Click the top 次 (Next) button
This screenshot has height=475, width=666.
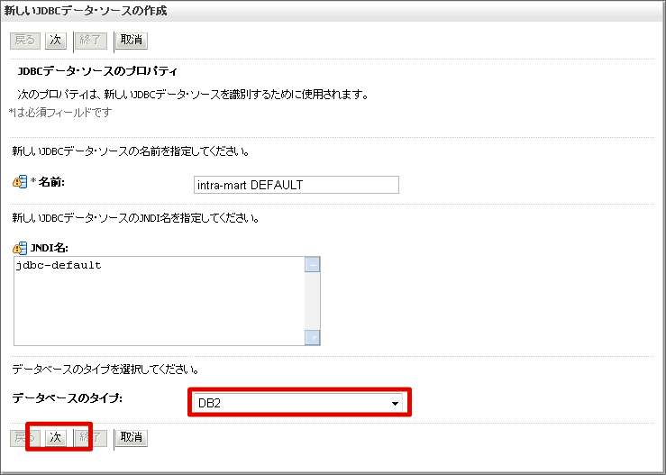(x=56, y=41)
